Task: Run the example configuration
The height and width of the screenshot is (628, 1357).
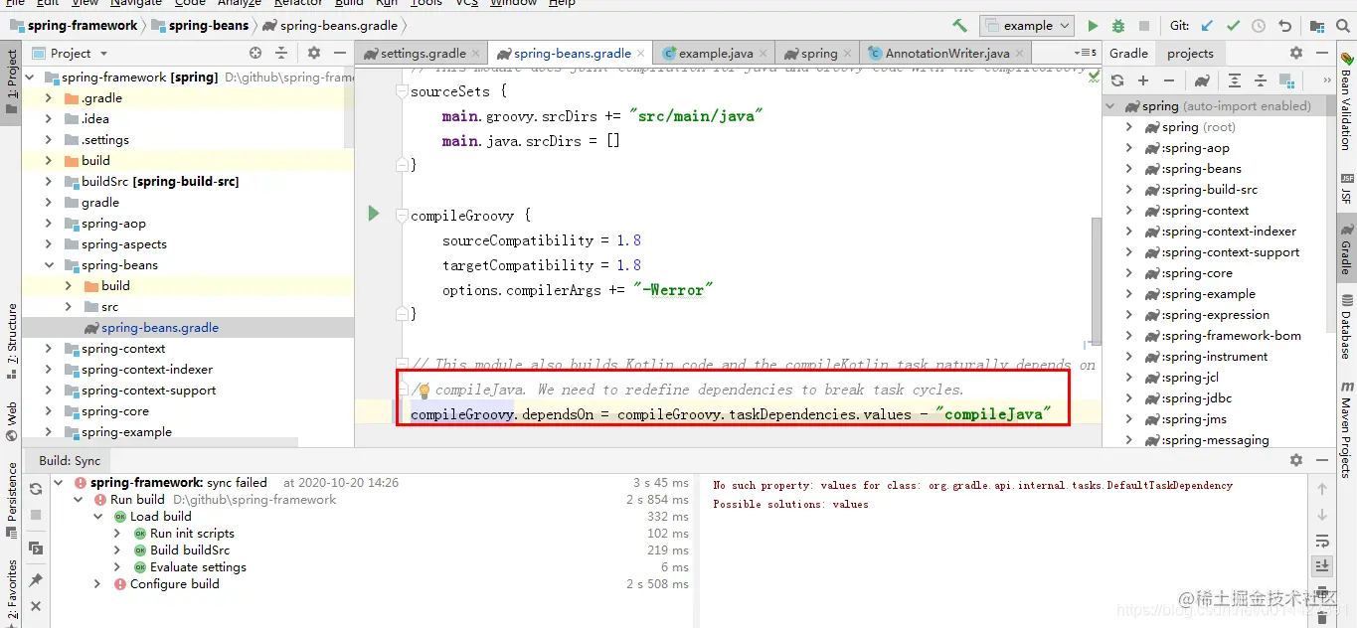Action: click(1094, 26)
